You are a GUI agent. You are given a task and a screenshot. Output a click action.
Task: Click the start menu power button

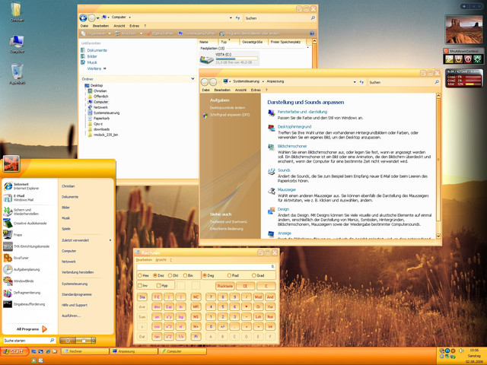[68, 341]
